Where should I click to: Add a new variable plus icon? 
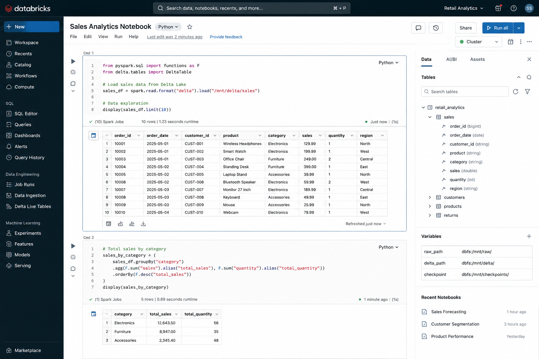529,236
